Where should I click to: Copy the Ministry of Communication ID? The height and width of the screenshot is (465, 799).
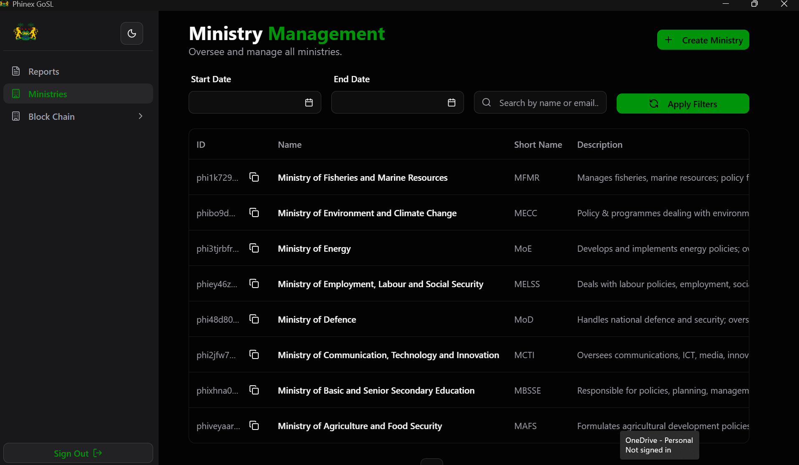coord(254,354)
